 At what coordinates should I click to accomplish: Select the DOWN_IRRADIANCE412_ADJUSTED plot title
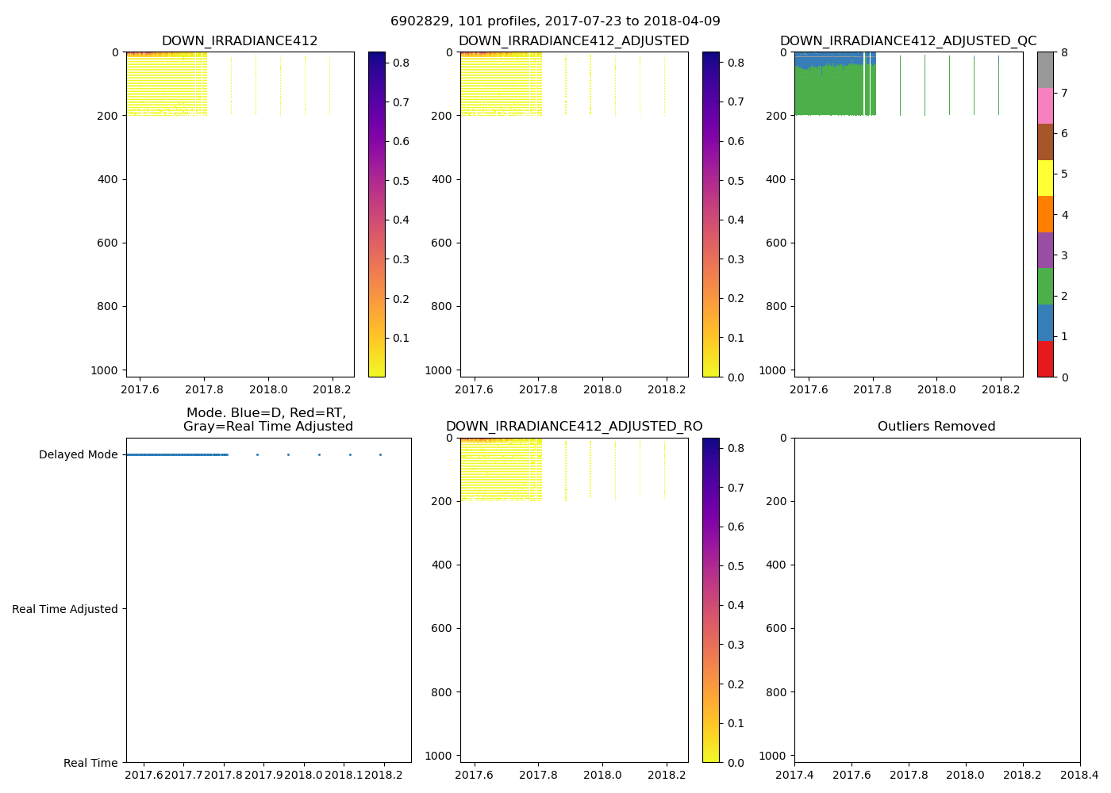(574, 41)
